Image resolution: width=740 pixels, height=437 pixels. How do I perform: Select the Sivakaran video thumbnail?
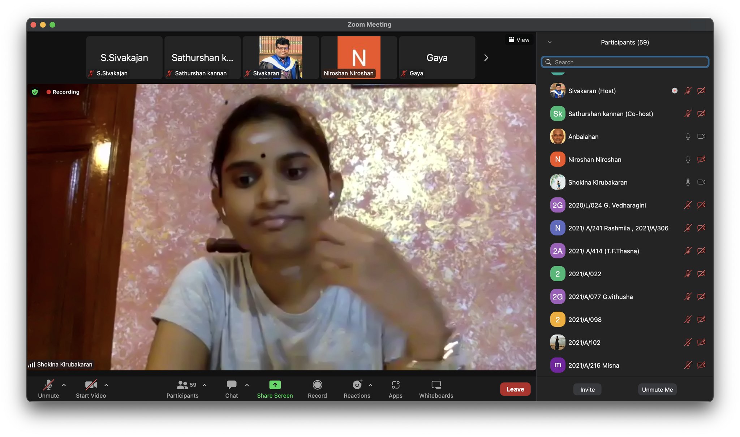tap(281, 57)
